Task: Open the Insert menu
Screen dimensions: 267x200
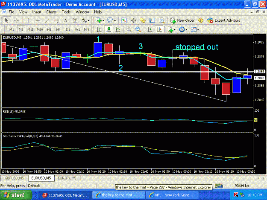Action: pos(37,12)
